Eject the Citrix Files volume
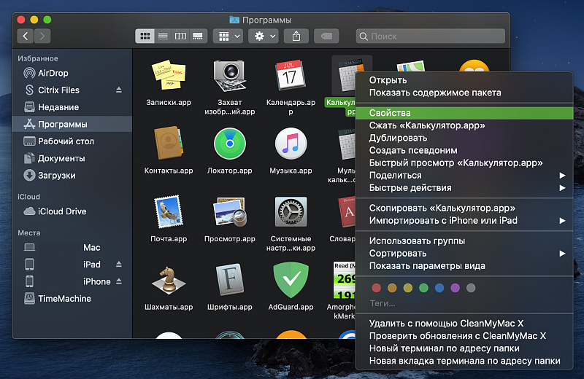The height and width of the screenshot is (379, 584). point(119,90)
